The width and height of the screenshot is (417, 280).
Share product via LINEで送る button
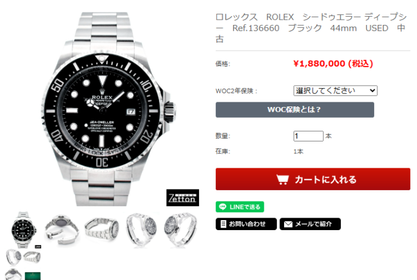[x=239, y=207]
